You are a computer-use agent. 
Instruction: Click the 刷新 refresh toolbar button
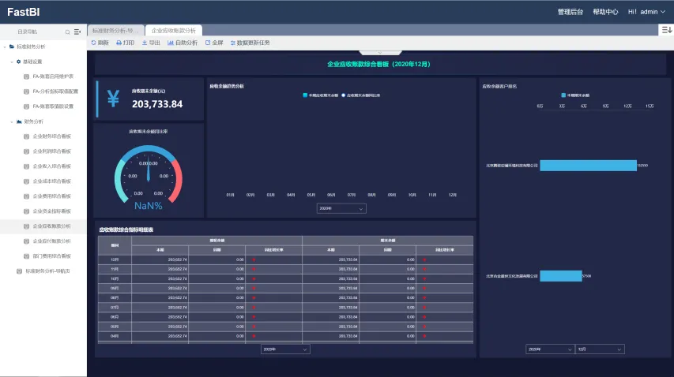coord(100,43)
